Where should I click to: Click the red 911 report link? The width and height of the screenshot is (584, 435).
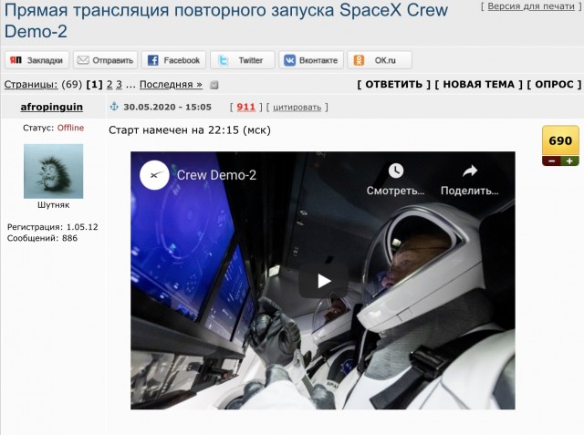[x=245, y=108]
